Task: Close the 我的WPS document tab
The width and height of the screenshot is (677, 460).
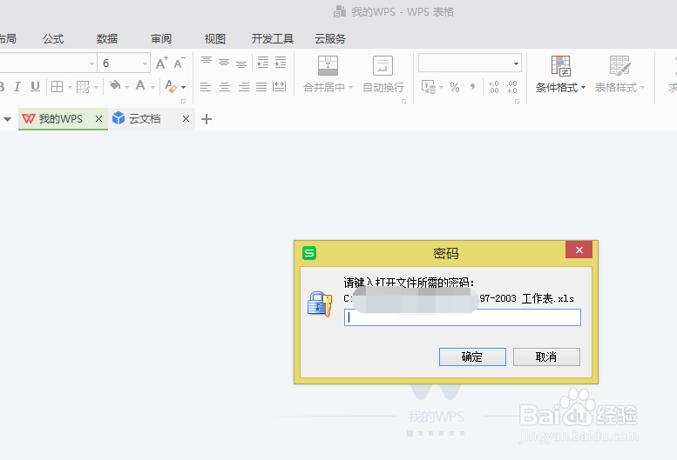Action: (x=98, y=119)
